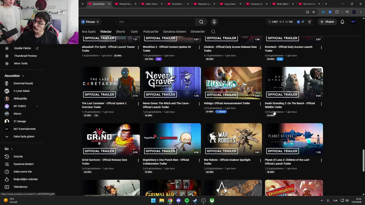Viewport: 365px width, 205px height.
Task: Open Discord from the taskbar
Action: point(179,200)
